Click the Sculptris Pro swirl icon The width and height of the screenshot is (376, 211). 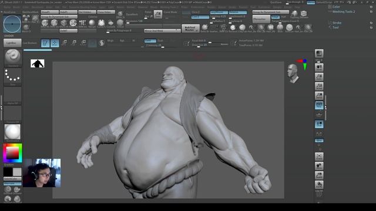[102, 43]
